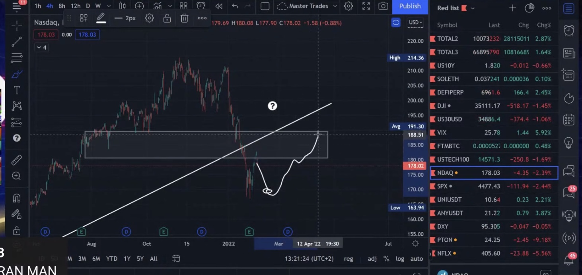Open watchlist more options menu
The width and height of the screenshot is (582, 275).
[x=547, y=8]
